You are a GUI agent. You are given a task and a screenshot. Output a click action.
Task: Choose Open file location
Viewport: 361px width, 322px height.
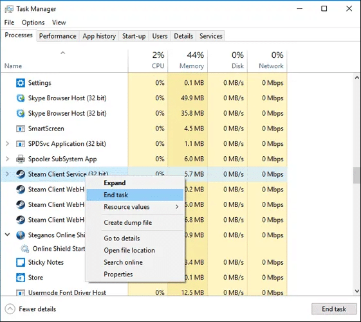pos(135,250)
